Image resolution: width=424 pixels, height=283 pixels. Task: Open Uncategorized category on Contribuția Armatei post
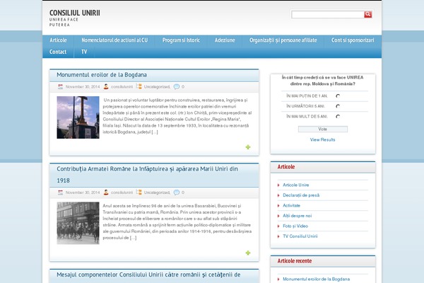(157, 192)
